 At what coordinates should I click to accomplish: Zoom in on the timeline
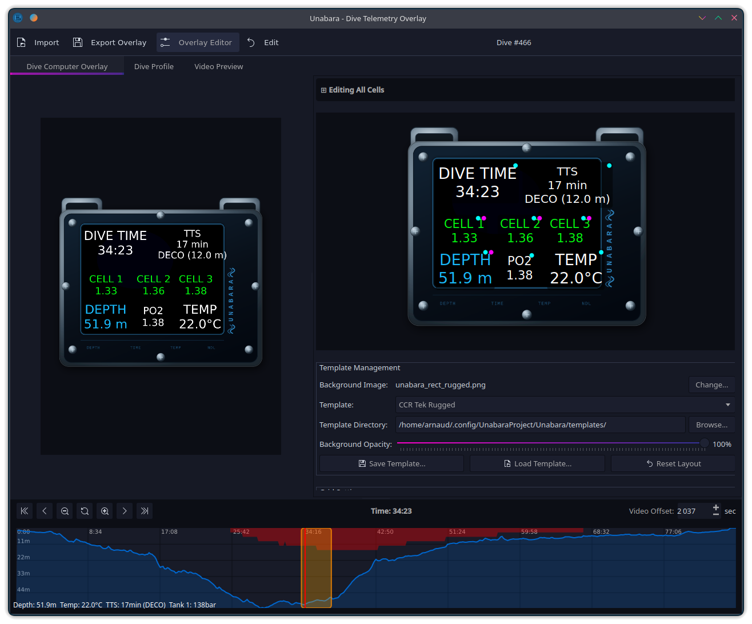(x=105, y=511)
